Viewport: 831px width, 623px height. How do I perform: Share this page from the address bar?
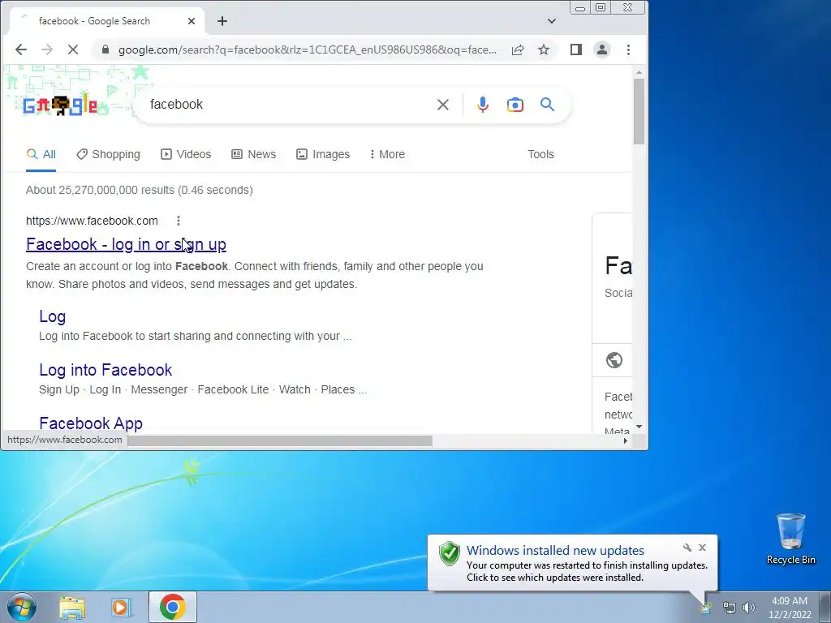(x=518, y=49)
